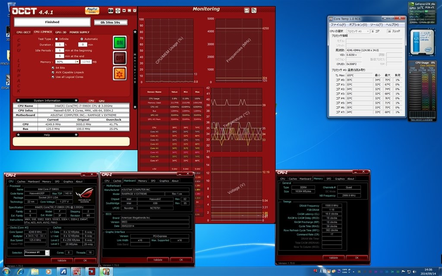Viewport: 442px width, 276px height.
Task: Switch to the GPU:3D tab in OCCT
Action: pos(60,32)
